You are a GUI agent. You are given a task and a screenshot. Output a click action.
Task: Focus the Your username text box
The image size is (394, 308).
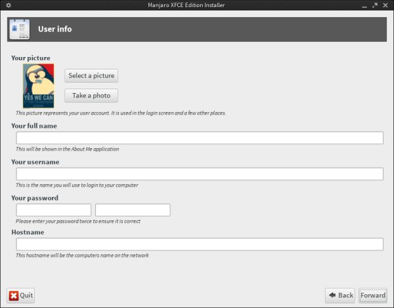pyautogui.click(x=200, y=174)
